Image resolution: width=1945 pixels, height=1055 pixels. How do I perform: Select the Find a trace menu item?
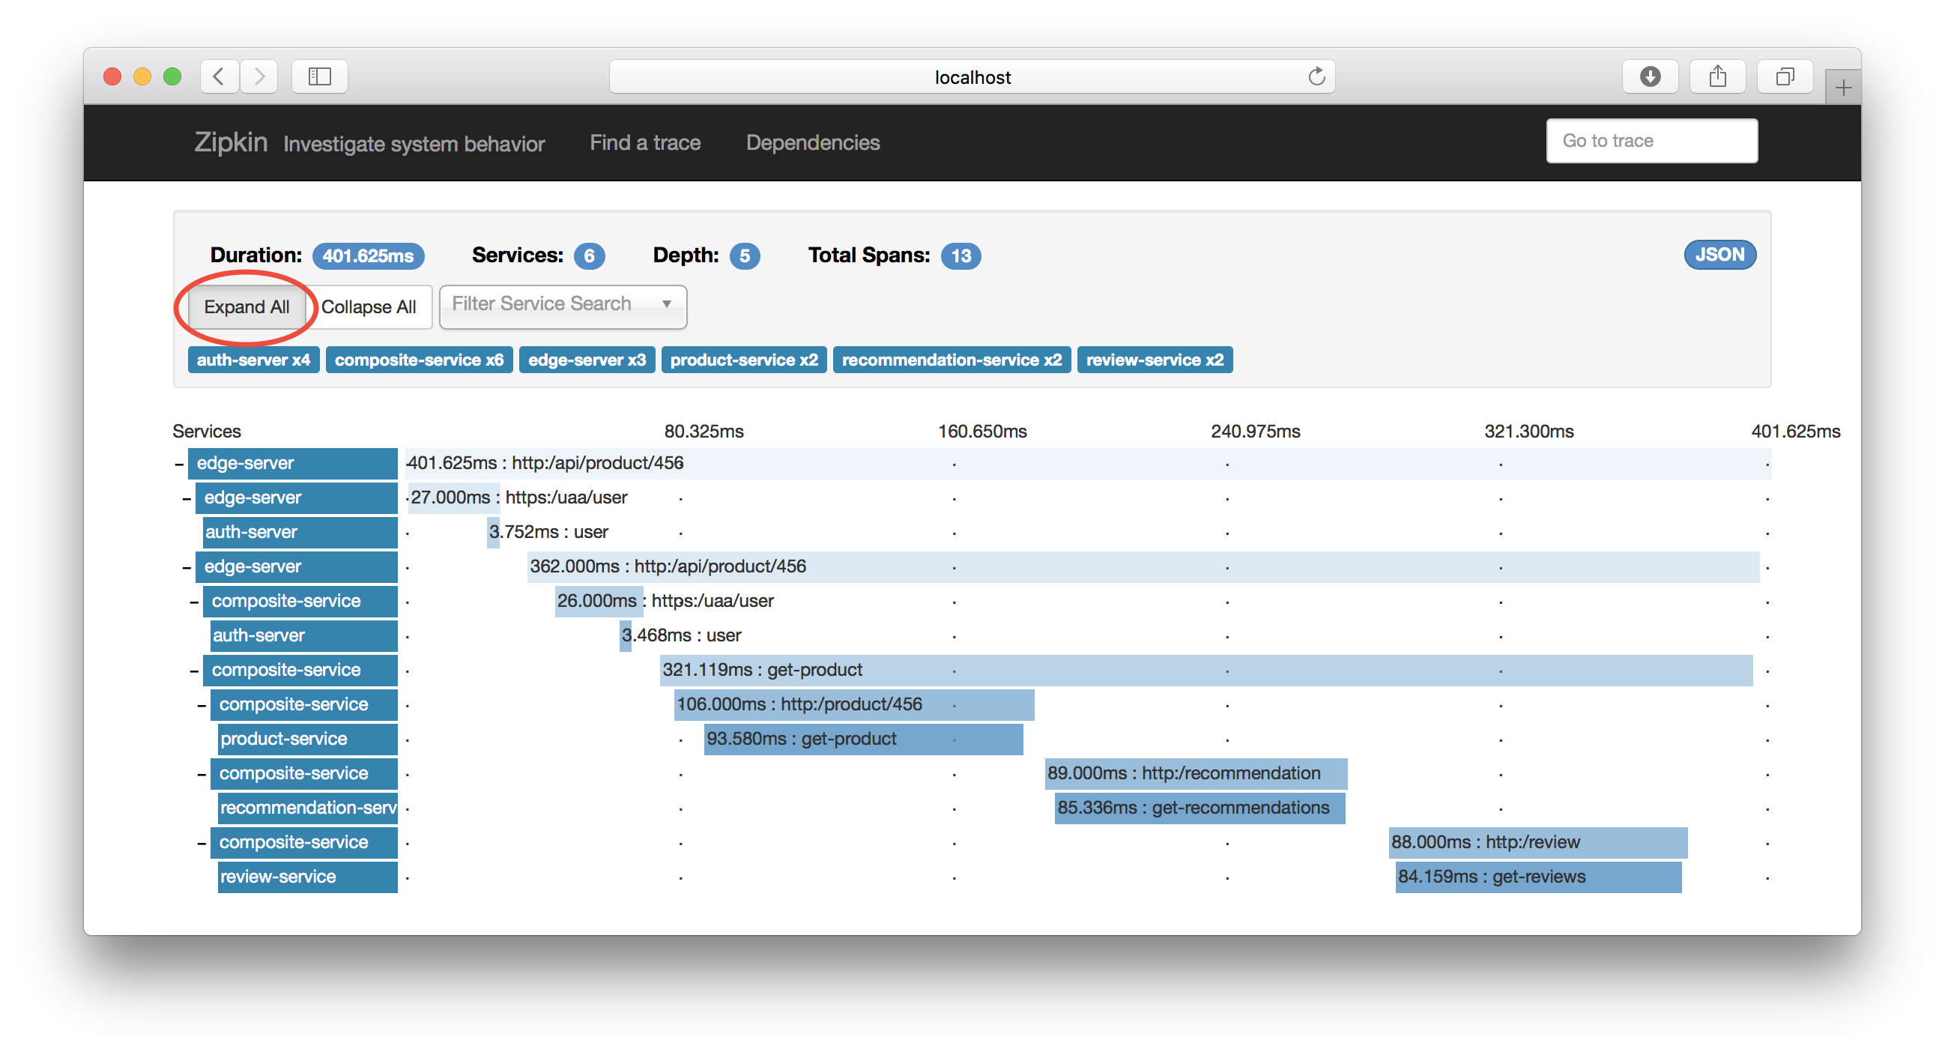point(645,143)
